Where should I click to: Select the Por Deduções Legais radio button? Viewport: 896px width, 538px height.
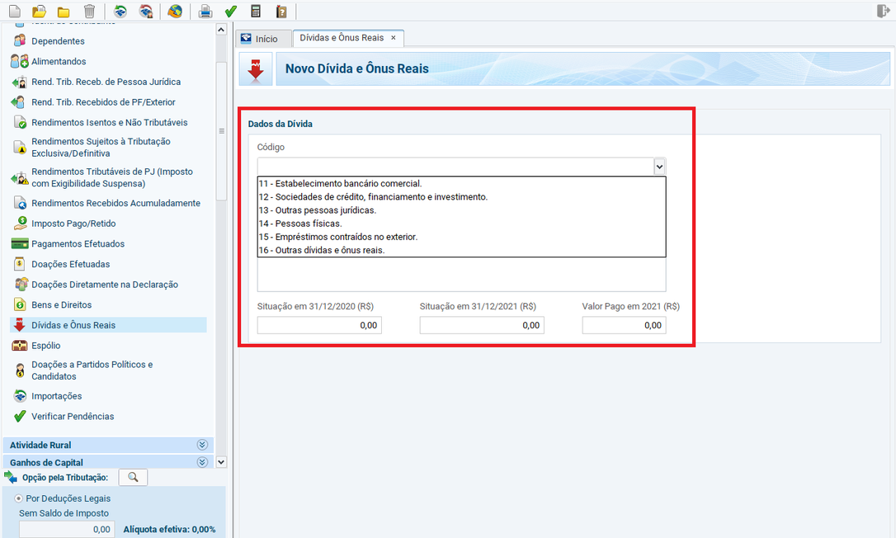point(19,498)
